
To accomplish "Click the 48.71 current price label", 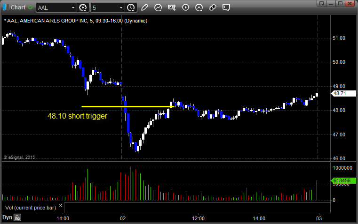I will tap(343, 93).
